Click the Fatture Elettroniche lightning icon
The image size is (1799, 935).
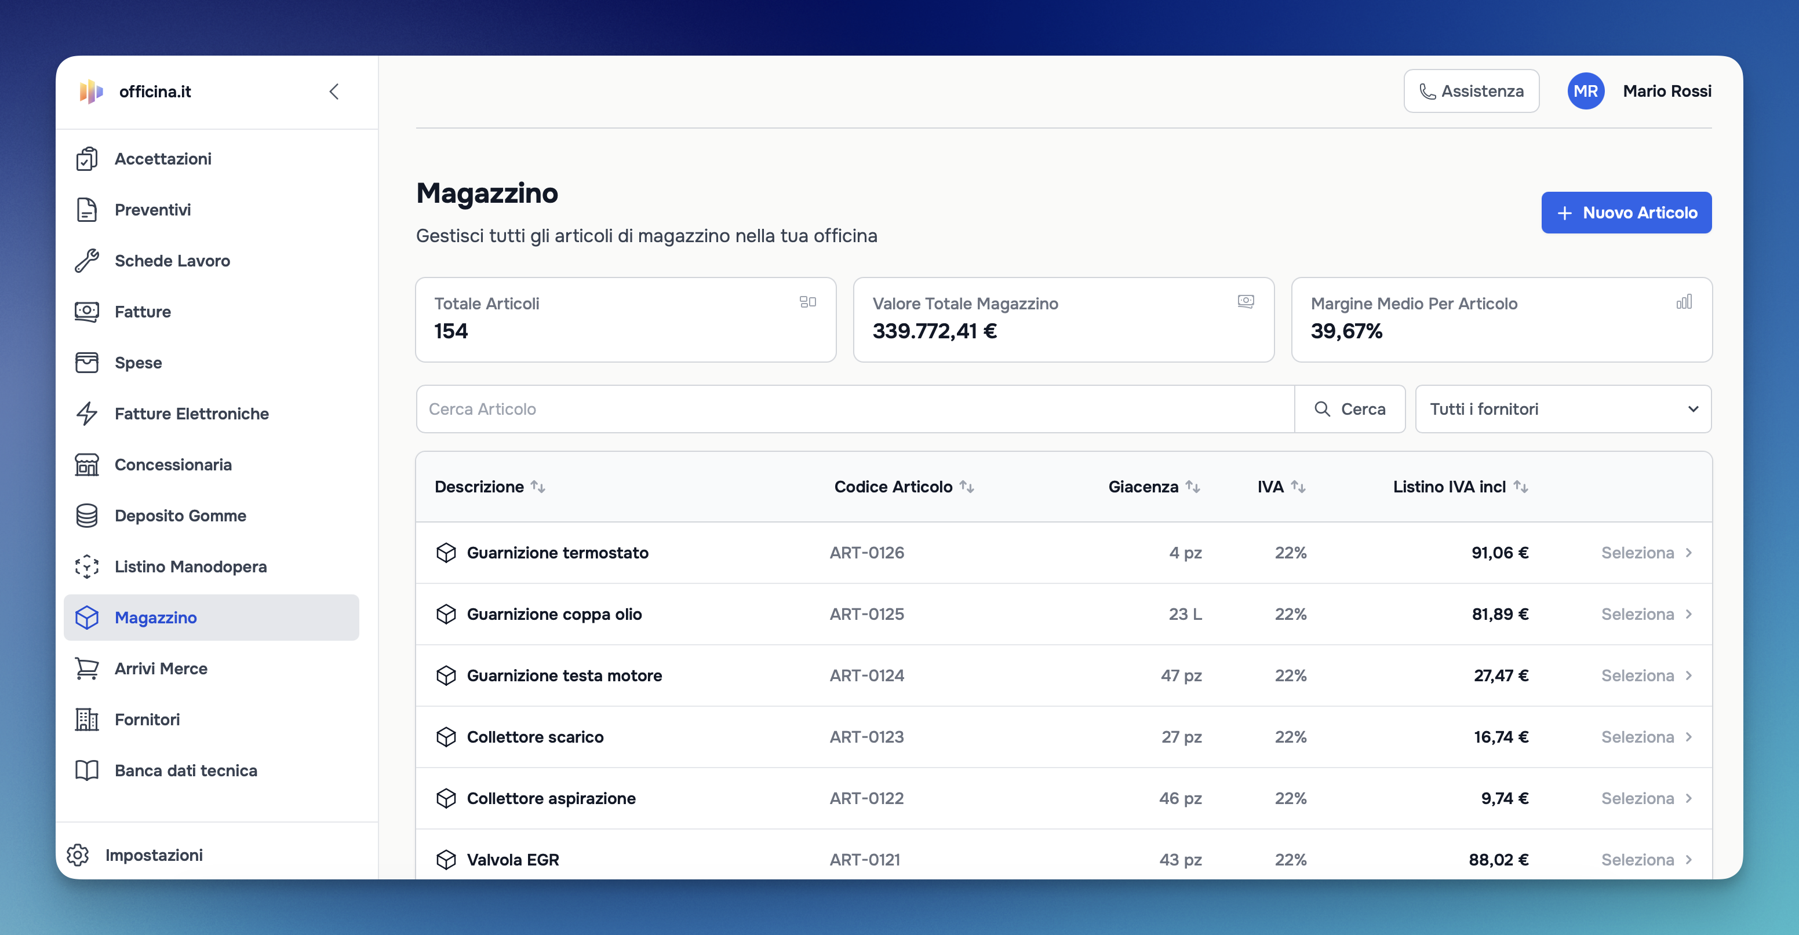coord(86,414)
